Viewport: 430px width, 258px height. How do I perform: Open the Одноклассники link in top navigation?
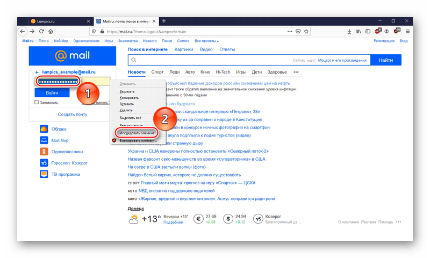(86, 41)
